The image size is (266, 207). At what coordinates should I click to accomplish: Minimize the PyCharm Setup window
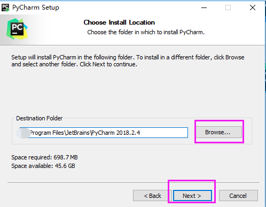(204, 7)
